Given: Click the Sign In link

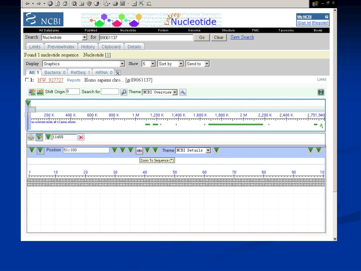Looking at the screenshot, I should click(304, 23).
